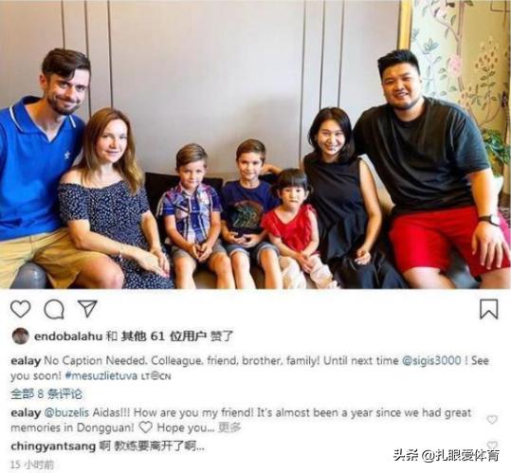511x473 pixels.
Task: Open ealay profile from caption
Action: pos(26,361)
